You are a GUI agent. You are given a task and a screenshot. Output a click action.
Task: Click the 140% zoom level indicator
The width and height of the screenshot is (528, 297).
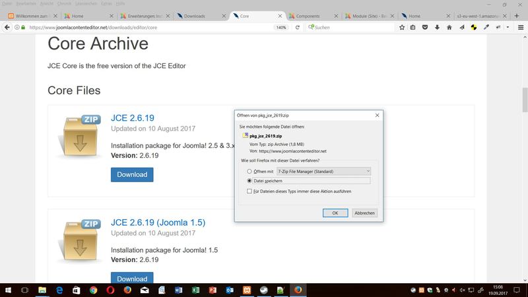281,27
